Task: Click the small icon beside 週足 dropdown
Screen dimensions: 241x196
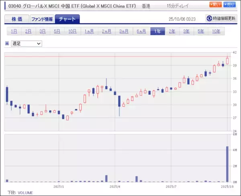Action: [7, 43]
